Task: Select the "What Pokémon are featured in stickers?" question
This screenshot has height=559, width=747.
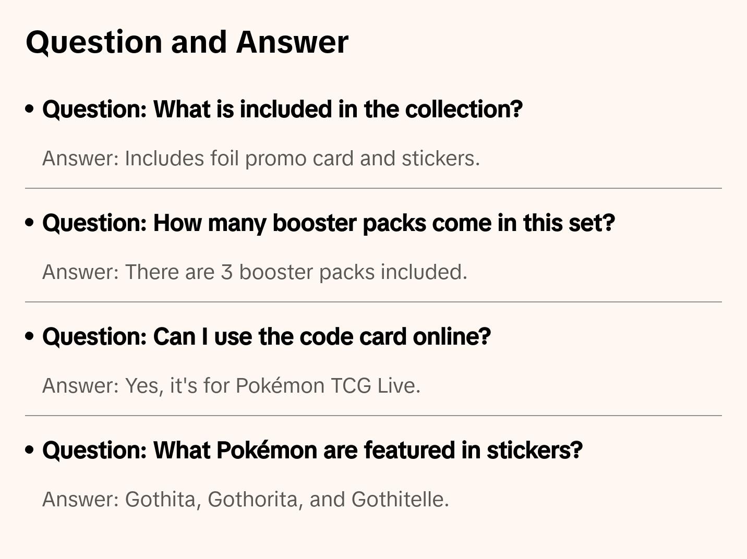Action: (312, 451)
